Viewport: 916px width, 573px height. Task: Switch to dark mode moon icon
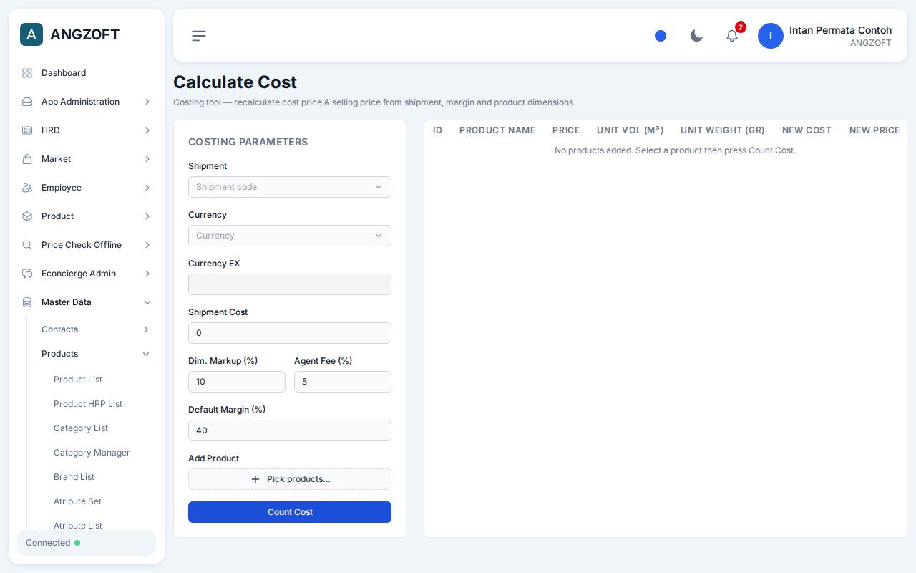pyautogui.click(x=696, y=36)
